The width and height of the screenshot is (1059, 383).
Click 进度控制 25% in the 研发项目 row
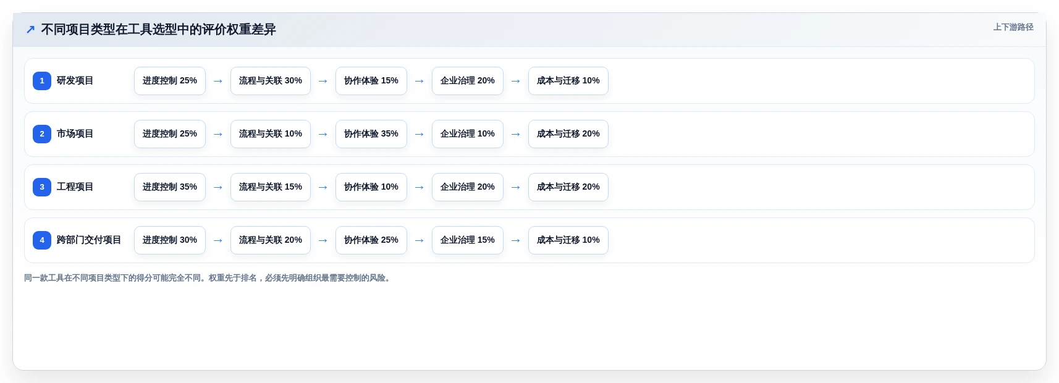click(170, 81)
